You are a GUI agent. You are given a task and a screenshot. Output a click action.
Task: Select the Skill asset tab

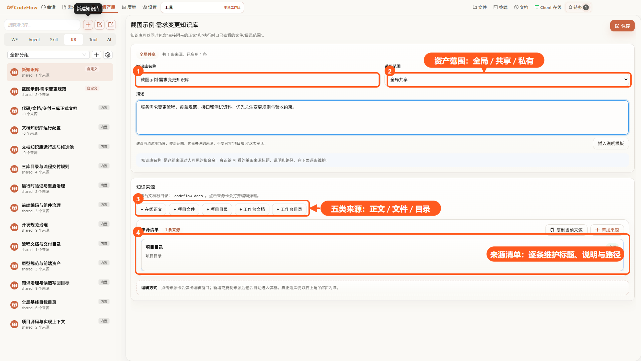pos(54,39)
